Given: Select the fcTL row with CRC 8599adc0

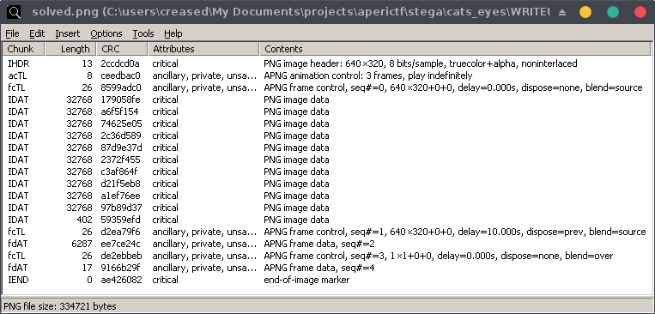Looking at the screenshot, I should [x=328, y=88].
